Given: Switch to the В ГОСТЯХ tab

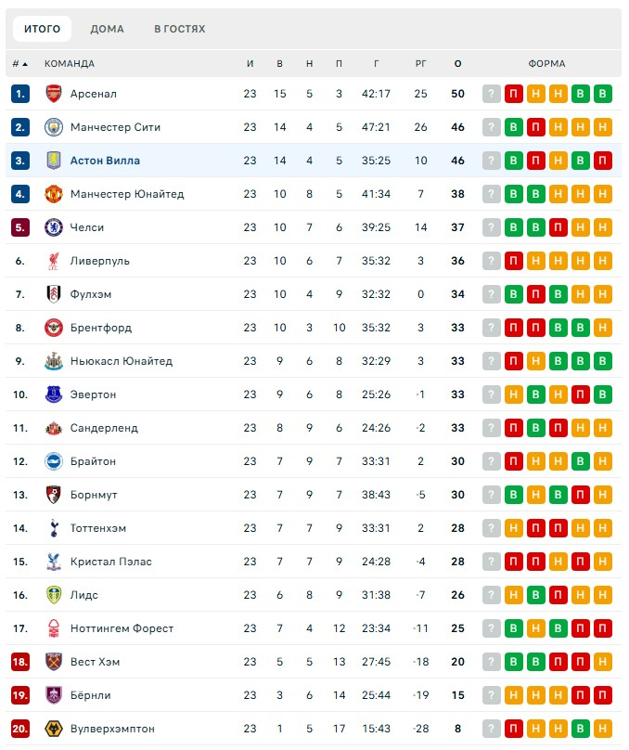Looking at the screenshot, I should (x=180, y=29).
